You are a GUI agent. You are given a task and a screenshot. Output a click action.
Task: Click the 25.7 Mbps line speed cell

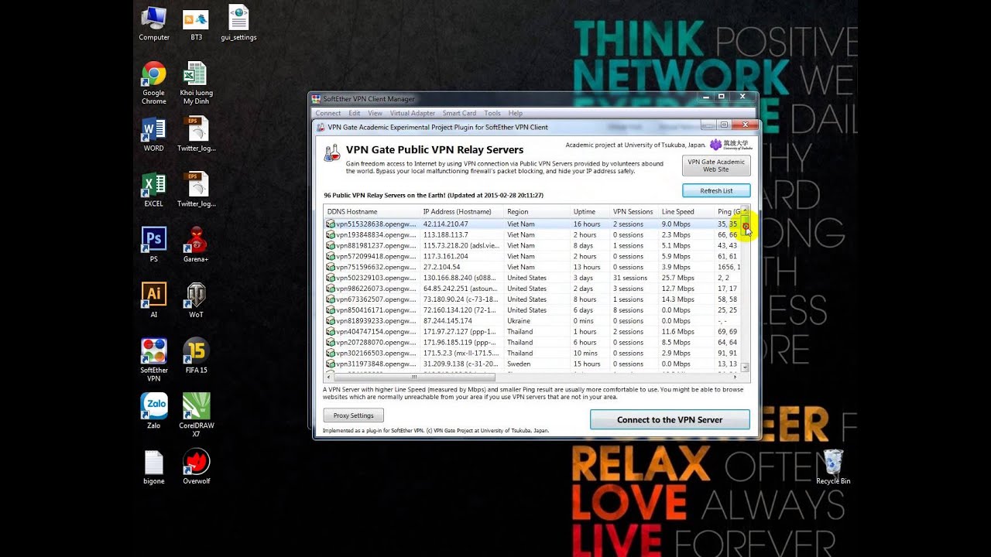678,278
